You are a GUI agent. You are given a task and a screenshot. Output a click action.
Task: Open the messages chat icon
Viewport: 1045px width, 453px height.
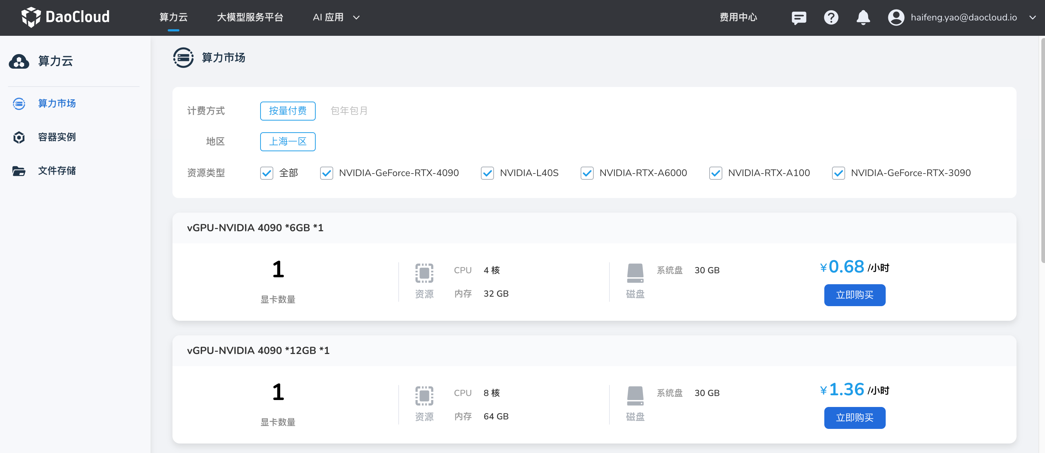click(x=799, y=18)
